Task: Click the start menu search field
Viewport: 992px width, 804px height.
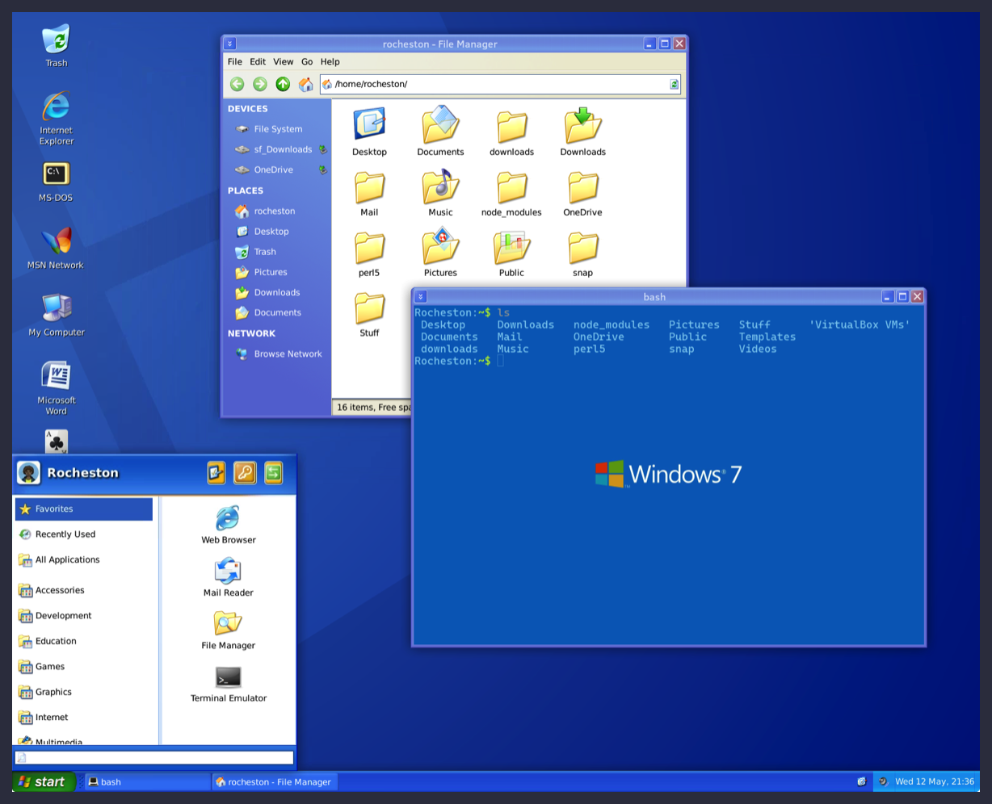Action: 154,758
